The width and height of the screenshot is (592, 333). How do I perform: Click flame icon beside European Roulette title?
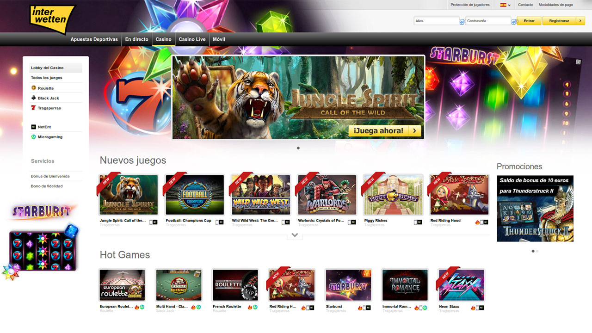[137, 307]
